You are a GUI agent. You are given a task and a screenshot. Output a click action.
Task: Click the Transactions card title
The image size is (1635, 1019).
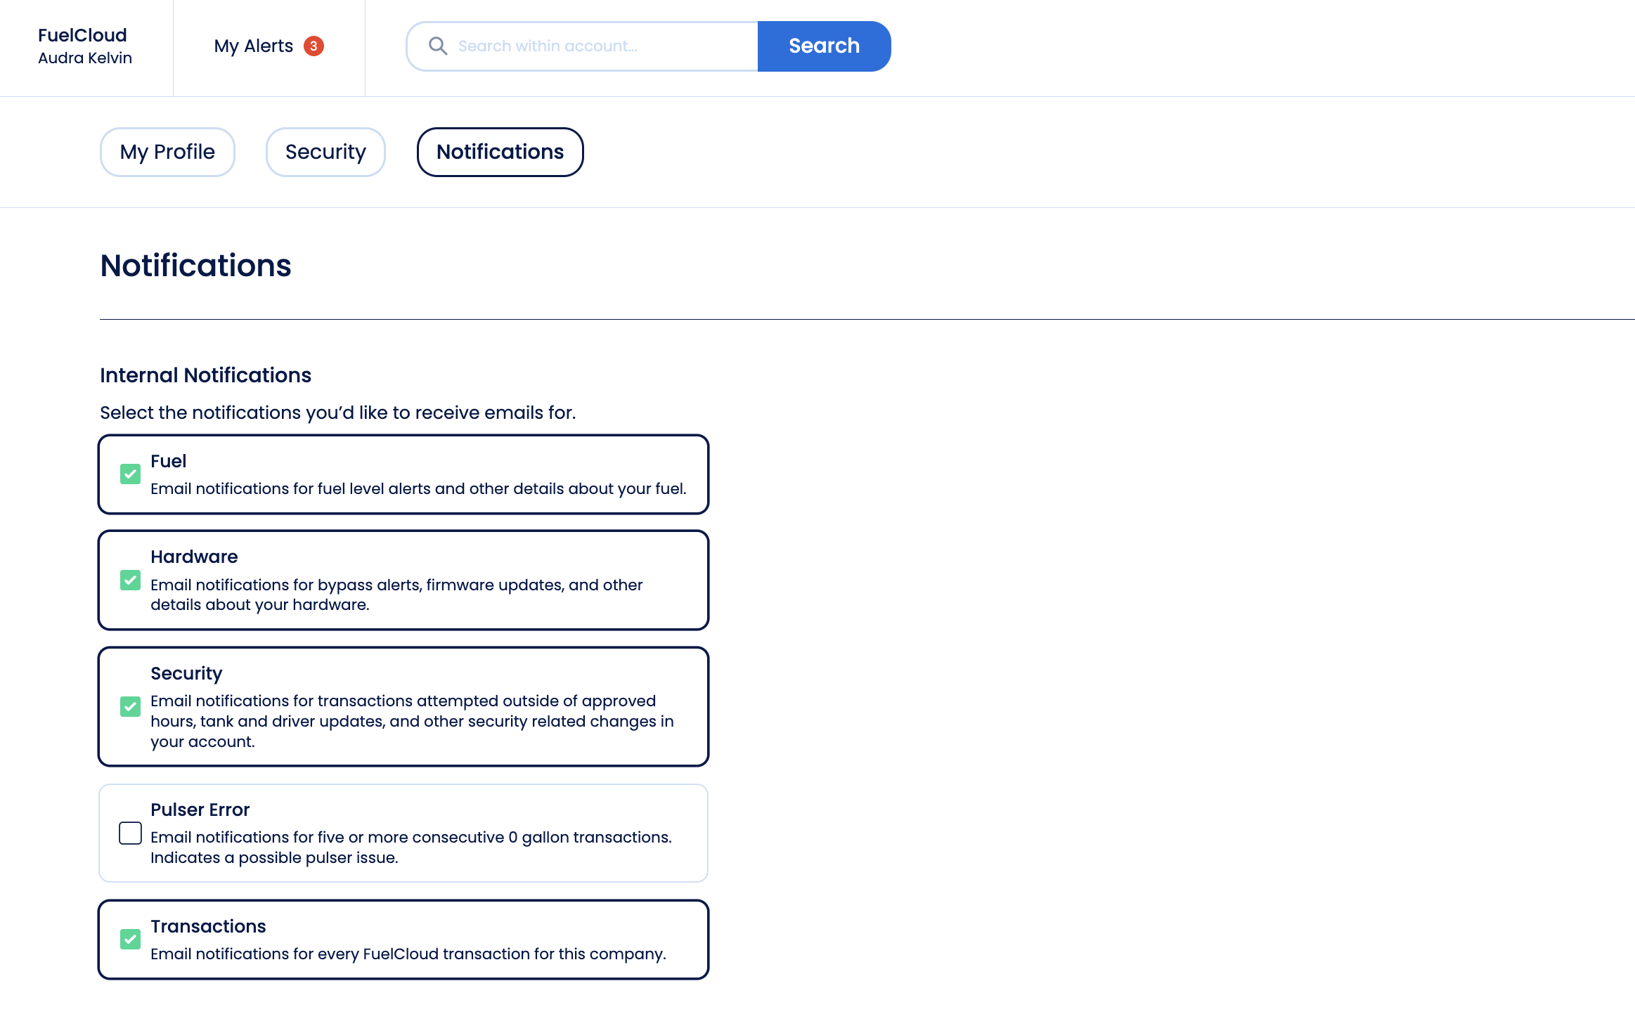208,926
